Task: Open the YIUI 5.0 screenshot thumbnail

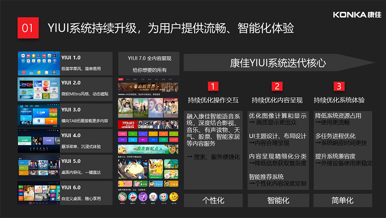Action: [x=39, y=167]
